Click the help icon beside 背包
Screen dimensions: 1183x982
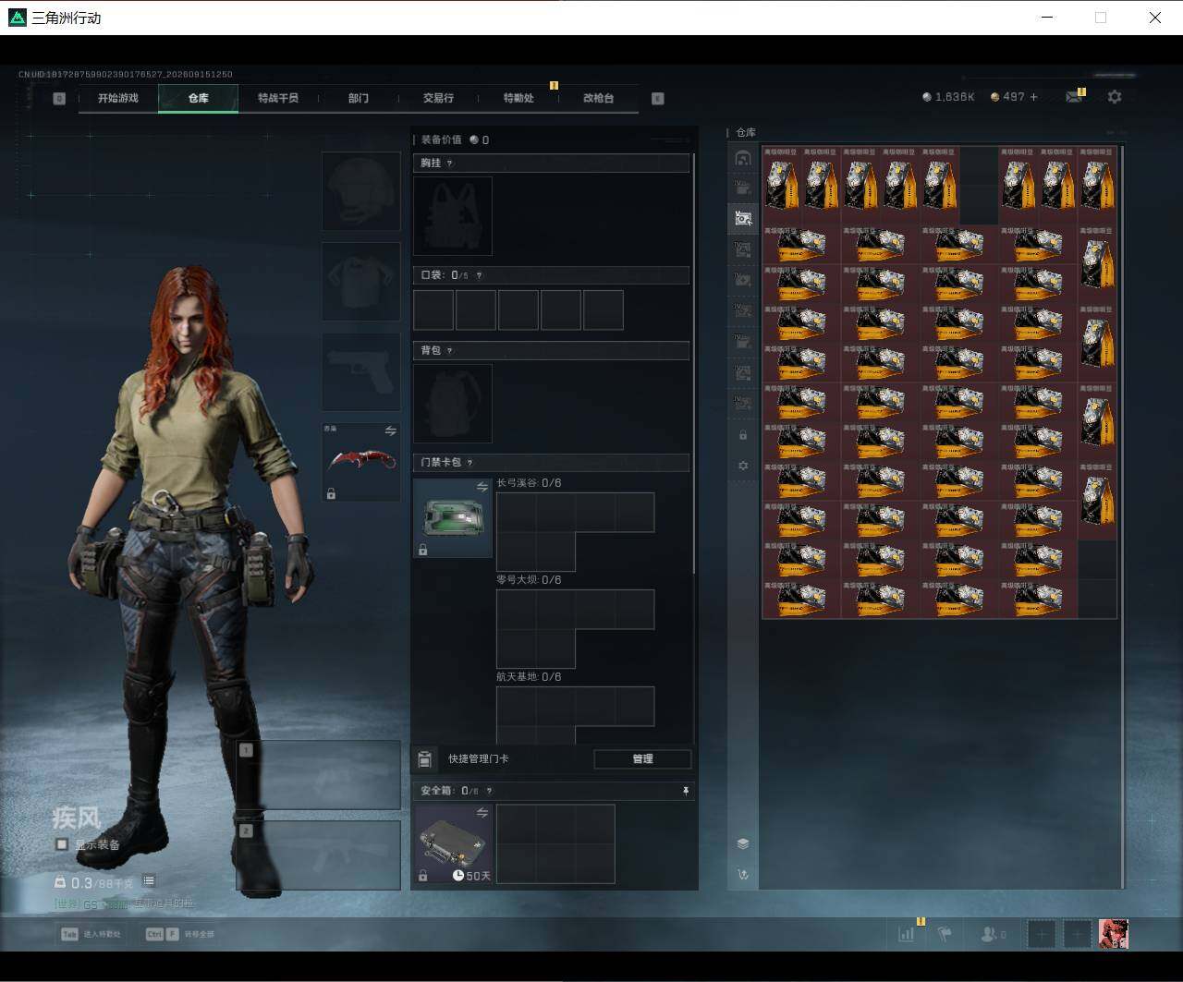pyautogui.click(x=450, y=351)
